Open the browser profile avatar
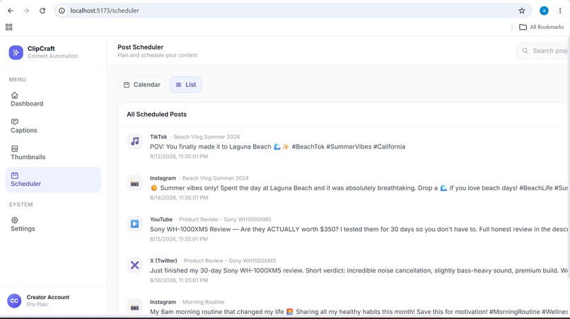570x319 pixels. point(544,11)
